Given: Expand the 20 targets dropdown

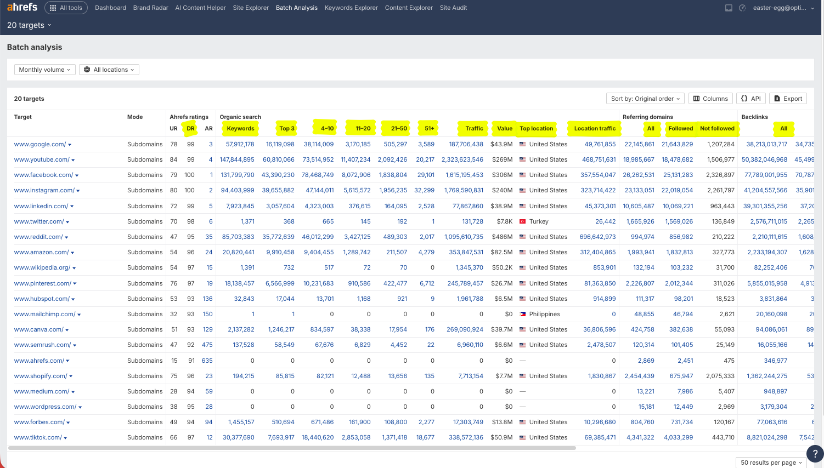Looking at the screenshot, I should (29, 25).
